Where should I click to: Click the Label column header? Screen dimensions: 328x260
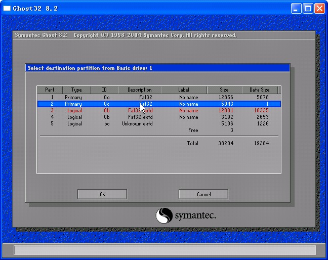(184, 90)
